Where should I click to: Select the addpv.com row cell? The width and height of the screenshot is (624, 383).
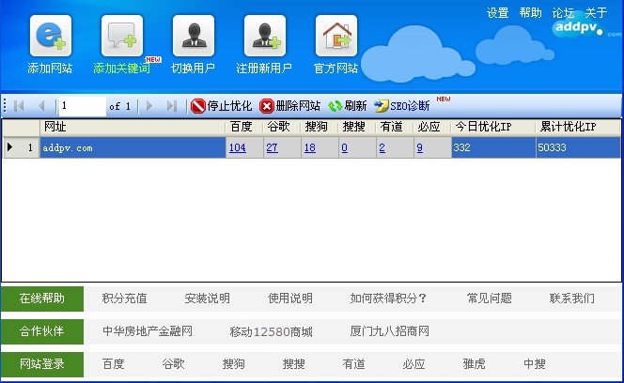click(133, 147)
